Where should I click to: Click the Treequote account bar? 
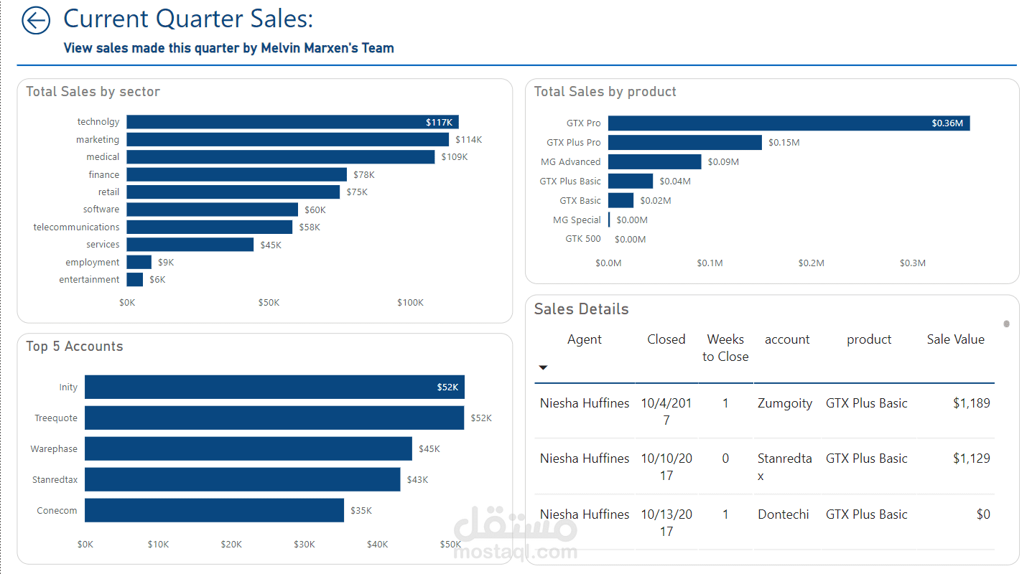(x=274, y=418)
